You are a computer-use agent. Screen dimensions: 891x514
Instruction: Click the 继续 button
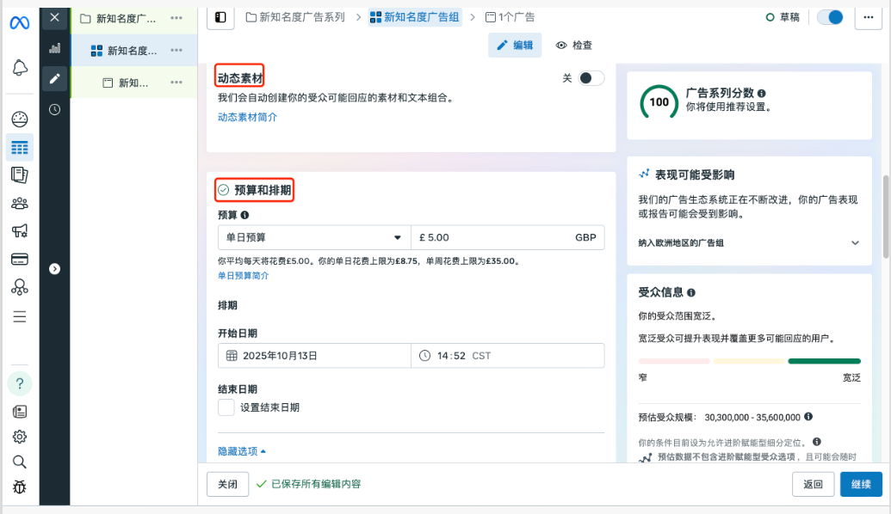click(861, 484)
